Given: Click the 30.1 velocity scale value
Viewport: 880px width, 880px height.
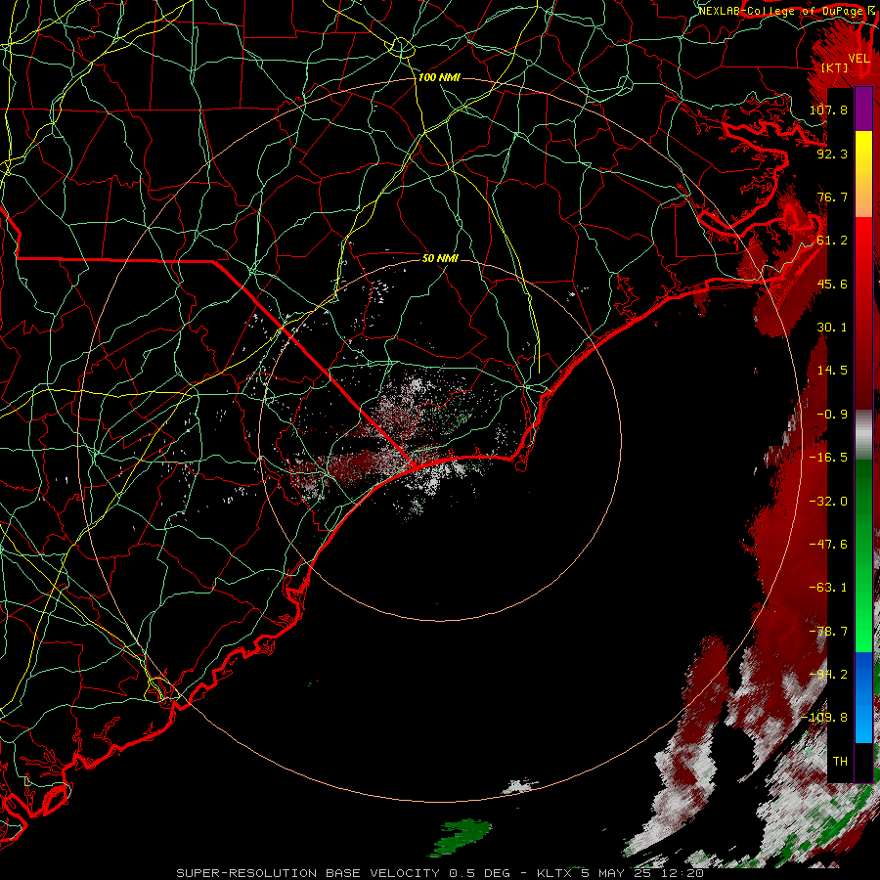Looking at the screenshot, I should (x=832, y=328).
